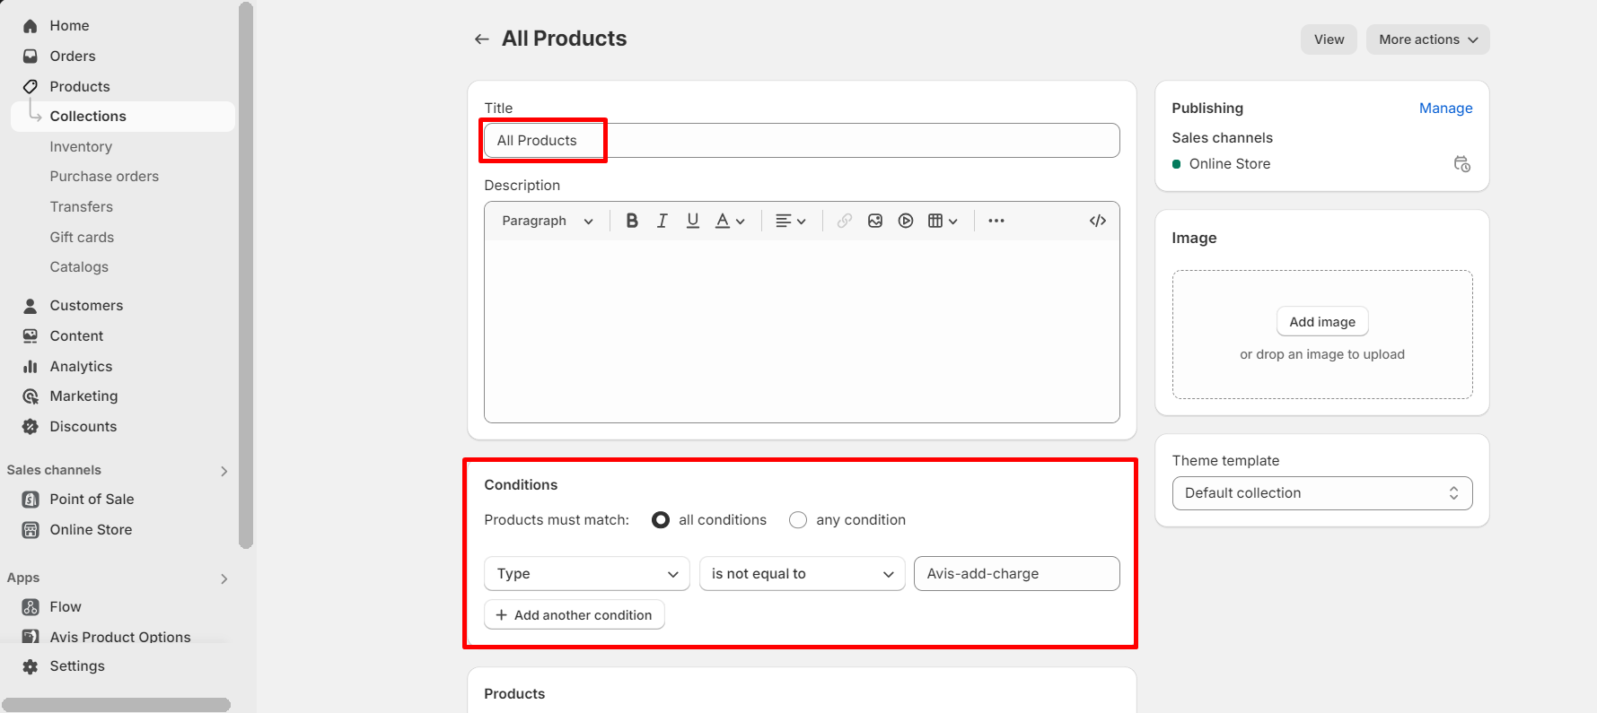Open the Type condition dropdown

point(586,574)
